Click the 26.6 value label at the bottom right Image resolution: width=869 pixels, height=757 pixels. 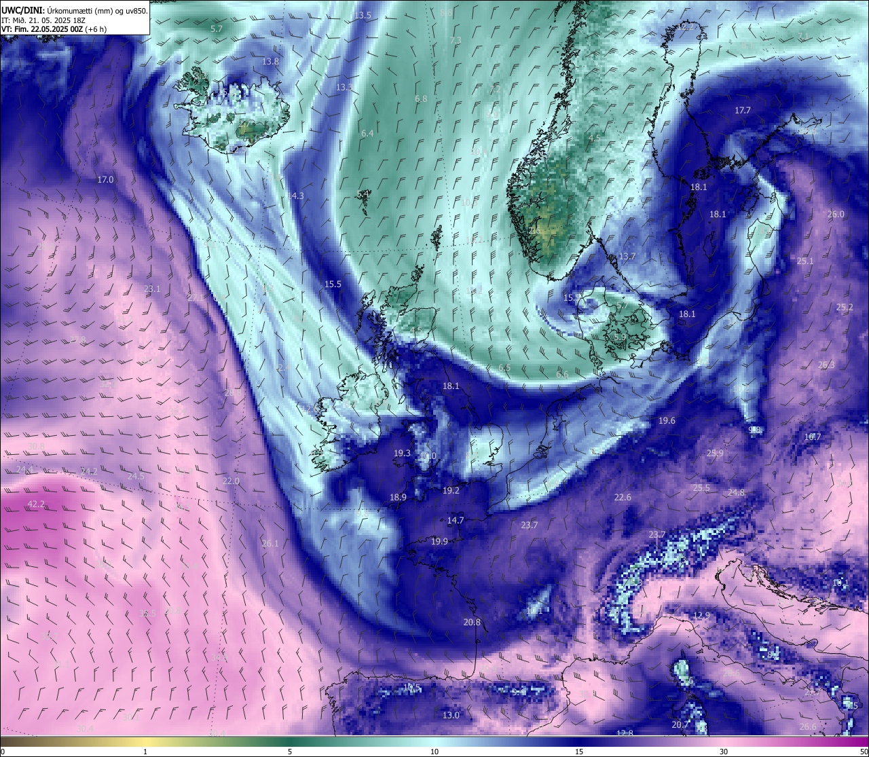[808, 726]
